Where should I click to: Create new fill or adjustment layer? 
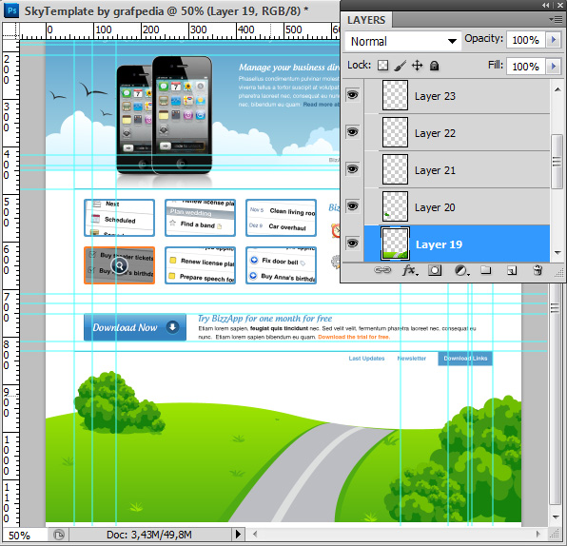pyautogui.click(x=461, y=270)
